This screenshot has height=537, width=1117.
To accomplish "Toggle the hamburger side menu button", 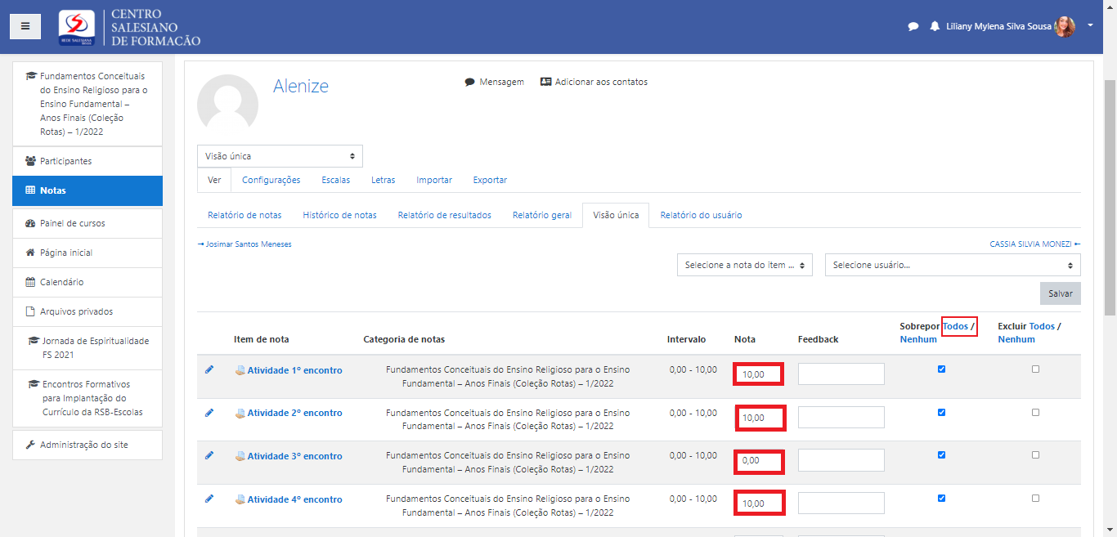I will tap(25, 26).
